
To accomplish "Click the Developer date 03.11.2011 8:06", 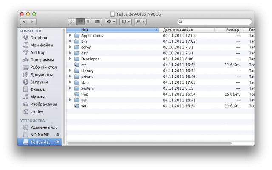I will coord(178,59).
